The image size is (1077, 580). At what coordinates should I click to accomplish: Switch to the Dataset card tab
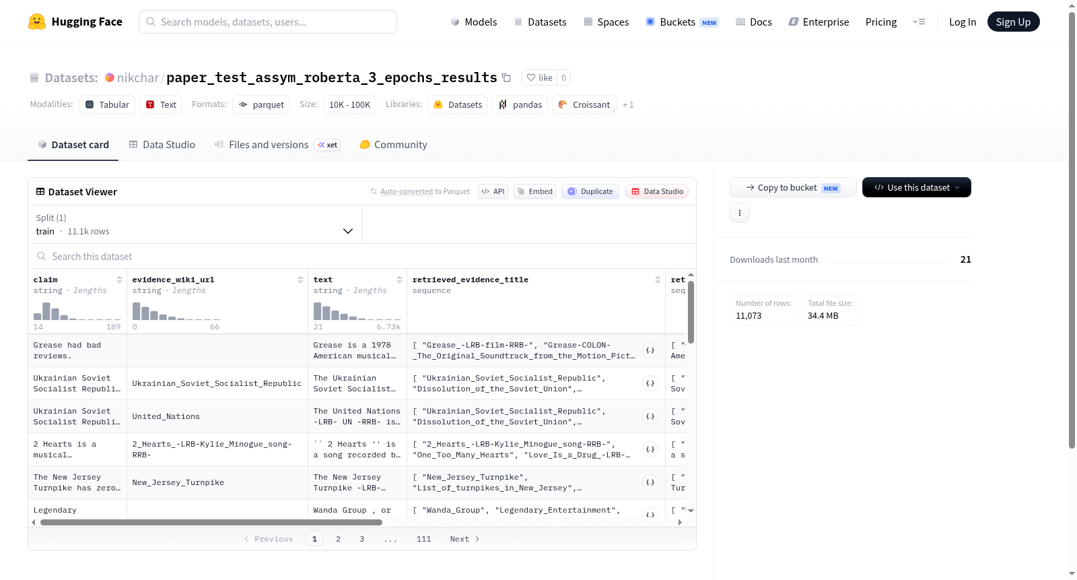pos(73,145)
